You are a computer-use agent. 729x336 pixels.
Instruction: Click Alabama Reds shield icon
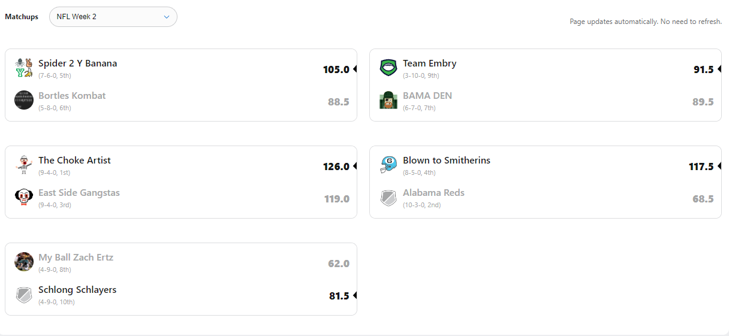[388, 197]
